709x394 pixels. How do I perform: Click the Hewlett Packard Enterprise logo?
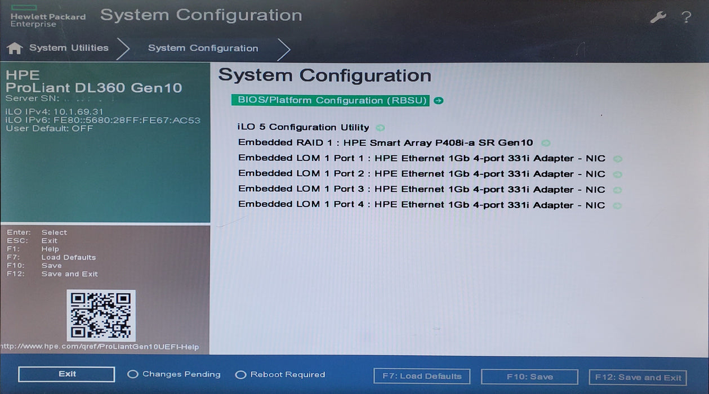tap(48, 16)
